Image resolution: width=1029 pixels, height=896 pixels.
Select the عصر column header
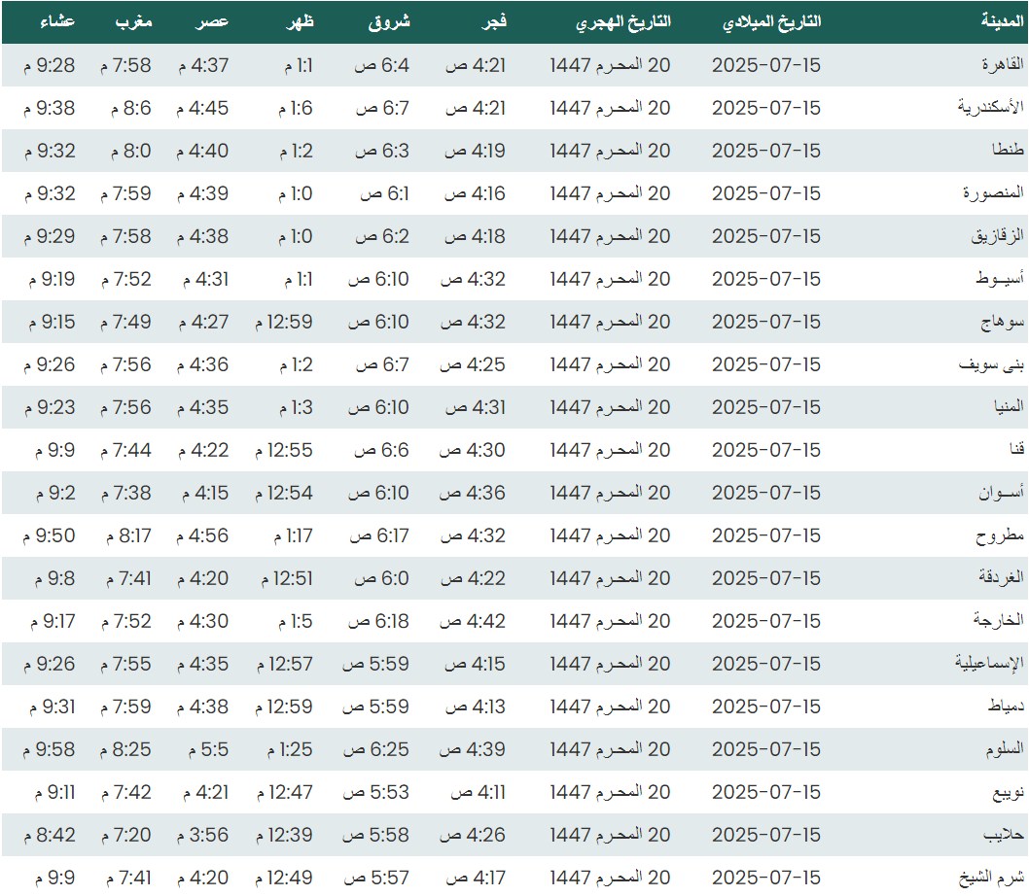click(216, 21)
